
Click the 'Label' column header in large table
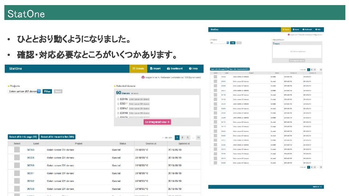click(36, 144)
